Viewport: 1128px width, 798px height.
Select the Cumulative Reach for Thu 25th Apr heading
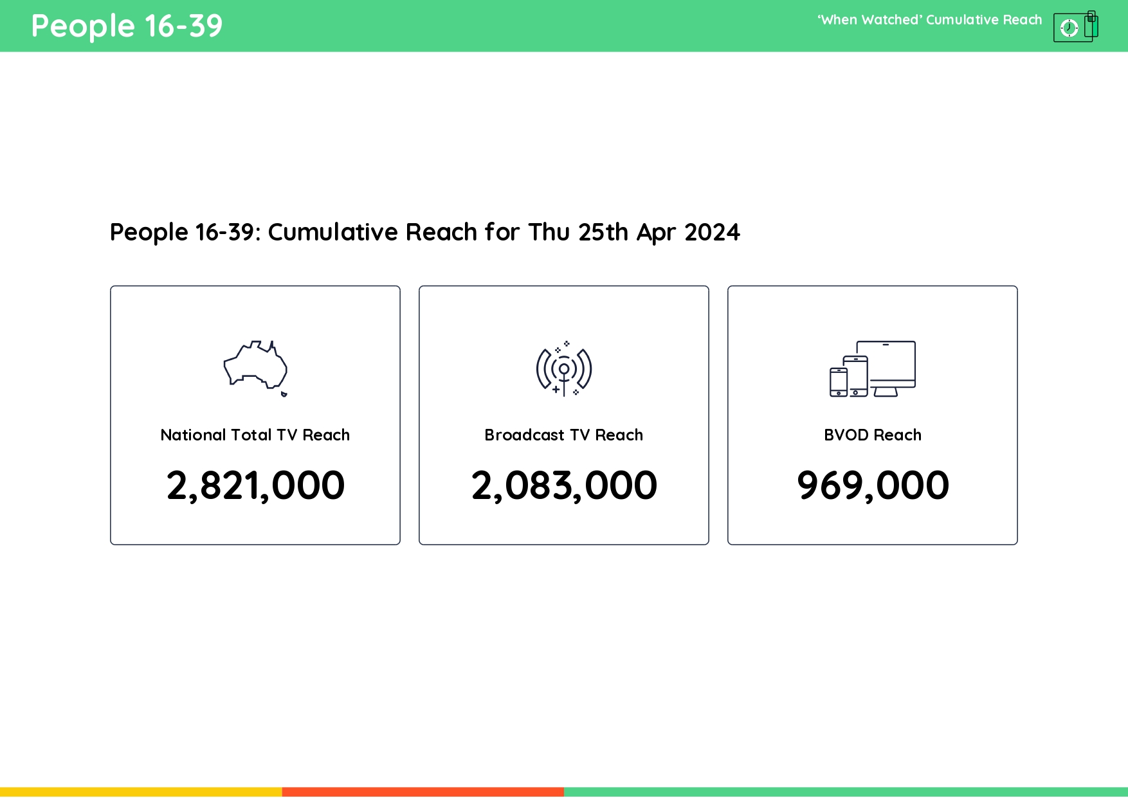tap(425, 232)
